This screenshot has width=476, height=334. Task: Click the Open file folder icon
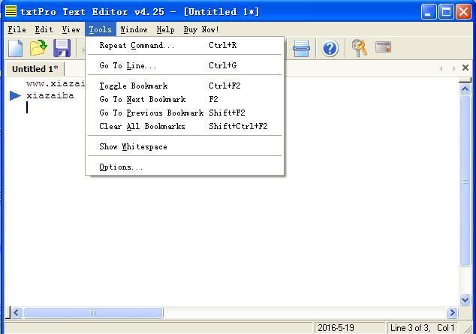click(x=38, y=48)
